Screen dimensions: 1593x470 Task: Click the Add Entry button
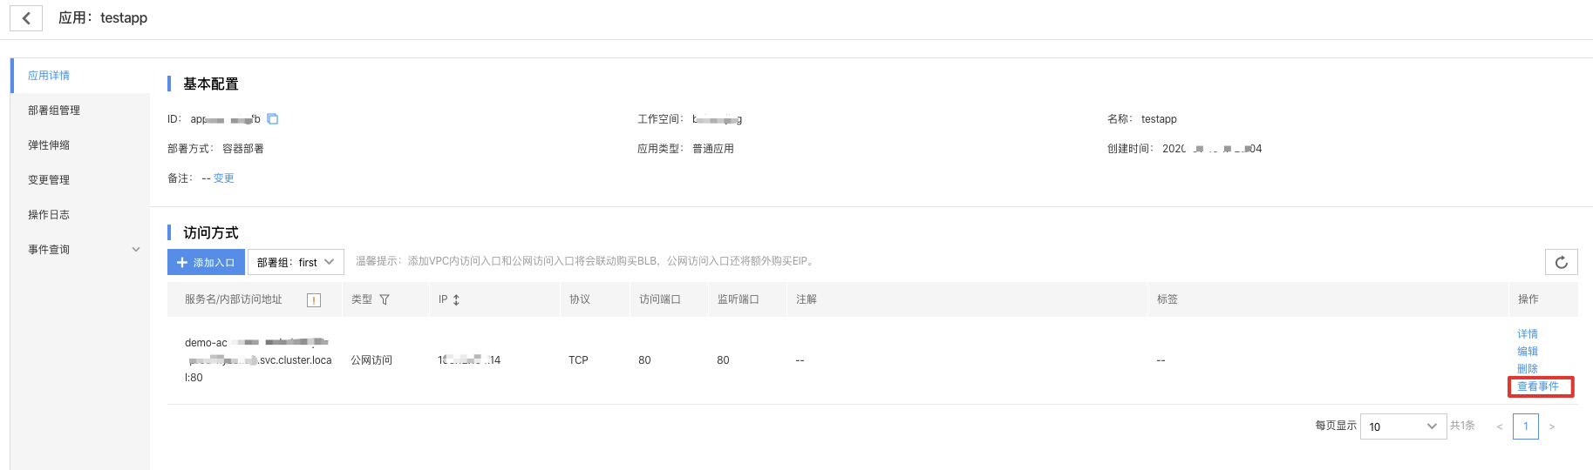point(206,262)
